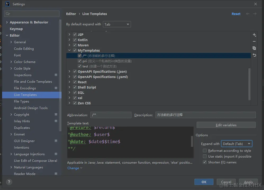Click the Reset link

tap(236, 14)
